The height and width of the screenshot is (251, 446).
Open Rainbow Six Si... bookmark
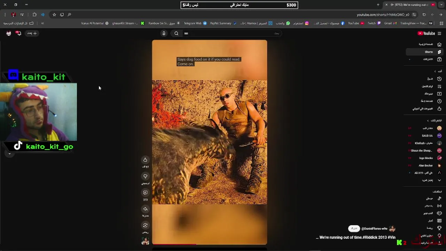(x=164, y=23)
